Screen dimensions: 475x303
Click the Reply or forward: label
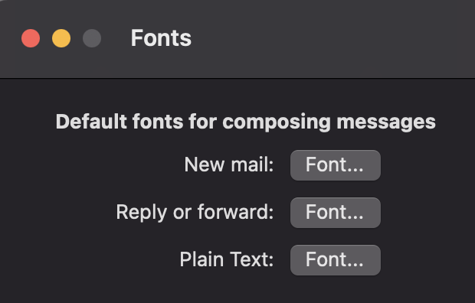coord(195,212)
